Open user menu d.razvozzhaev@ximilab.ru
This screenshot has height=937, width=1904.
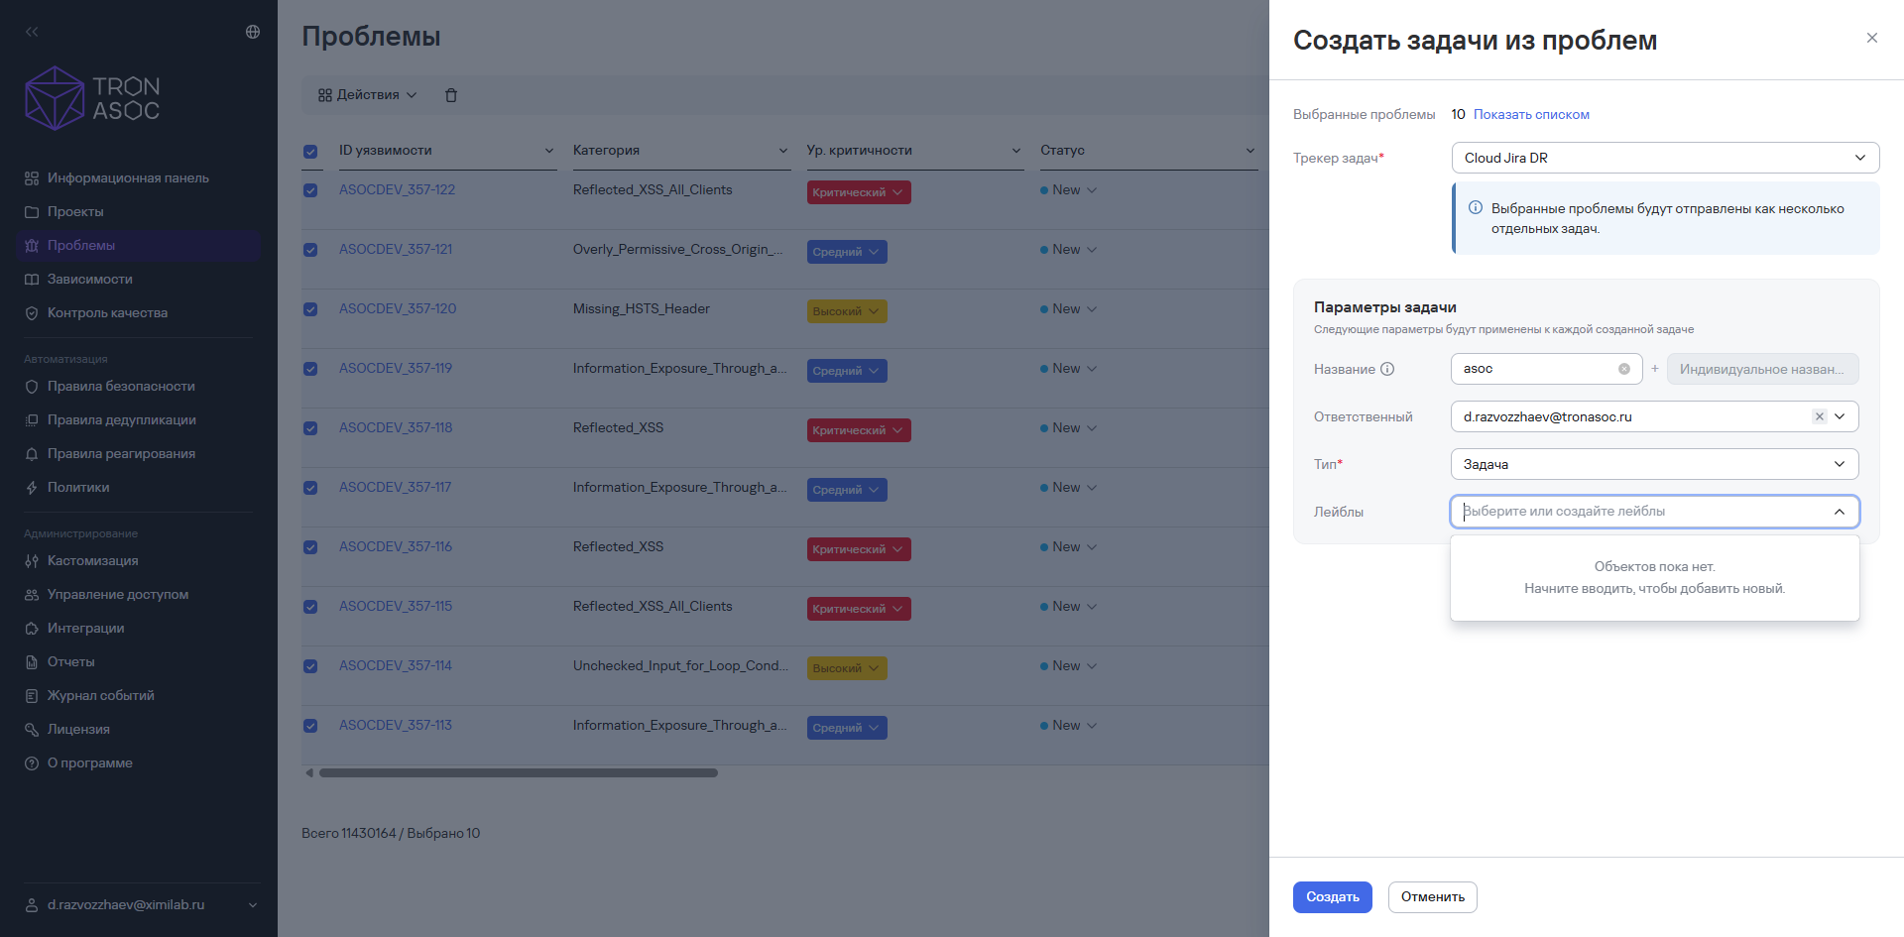pos(141,905)
